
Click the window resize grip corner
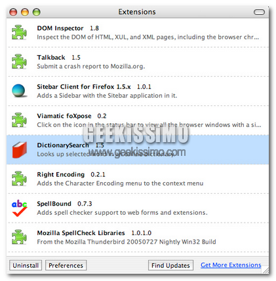point(266,270)
